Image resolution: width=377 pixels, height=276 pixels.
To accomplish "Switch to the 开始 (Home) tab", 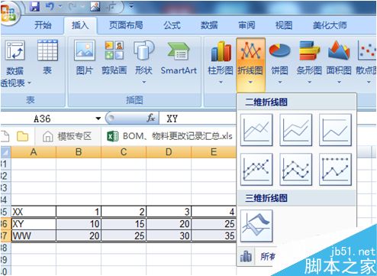I will tap(43, 25).
